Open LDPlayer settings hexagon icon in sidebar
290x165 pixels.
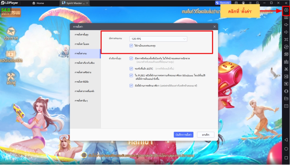pos(286,10)
